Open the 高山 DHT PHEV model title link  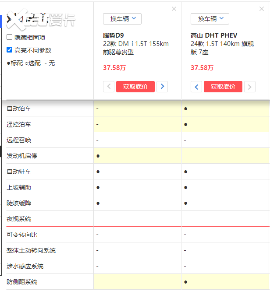click(214, 35)
